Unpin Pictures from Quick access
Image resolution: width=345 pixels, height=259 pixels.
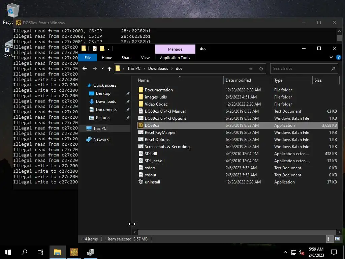click(128, 118)
